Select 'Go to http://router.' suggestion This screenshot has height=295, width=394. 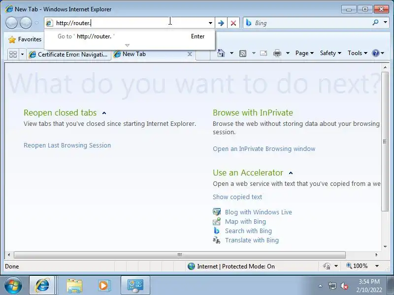click(130, 36)
